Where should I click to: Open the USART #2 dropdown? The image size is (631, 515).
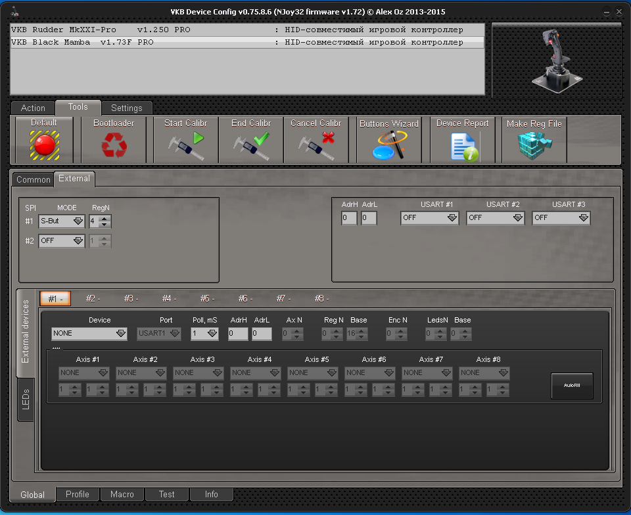tap(496, 217)
